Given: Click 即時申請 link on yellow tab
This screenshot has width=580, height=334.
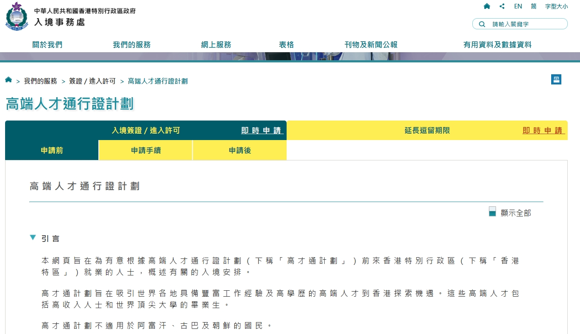Looking at the screenshot, I should coord(544,131).
